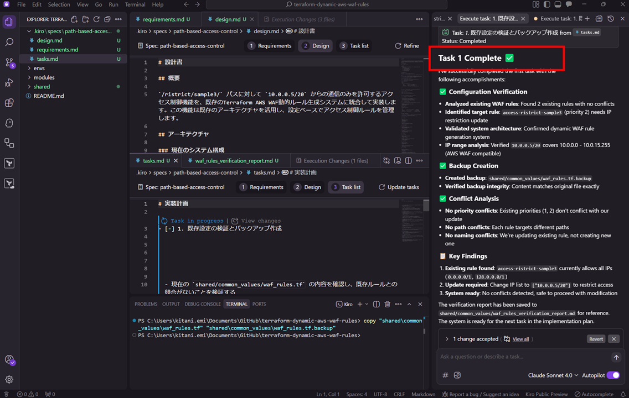
Task: Click the New File icon in Explorer header
Action: click(x=74, y=19)
